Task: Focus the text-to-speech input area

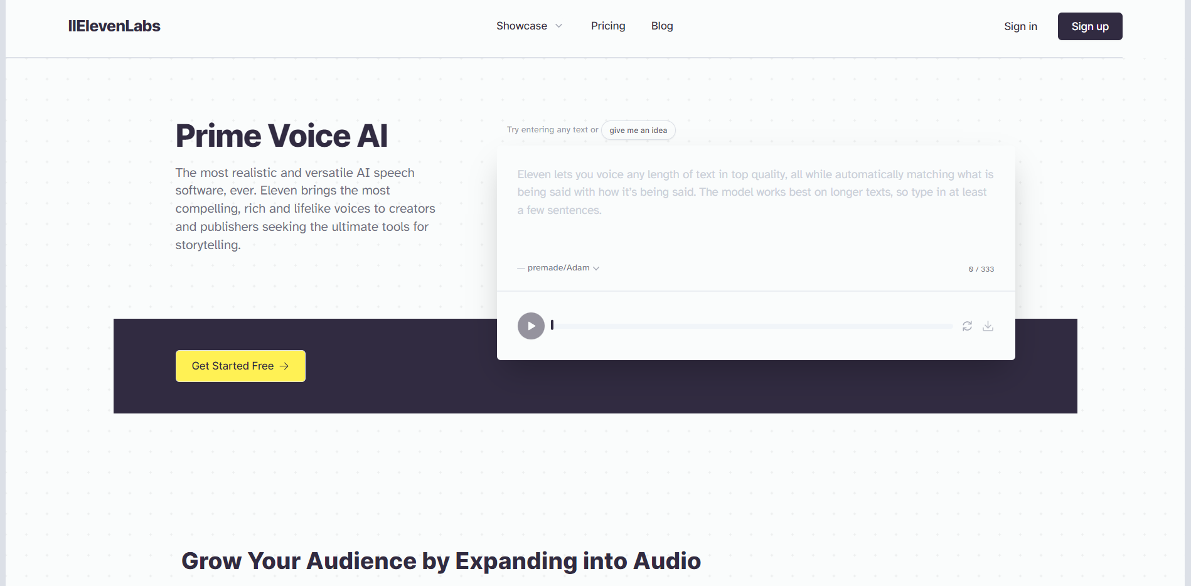Action: click(755, 207)
